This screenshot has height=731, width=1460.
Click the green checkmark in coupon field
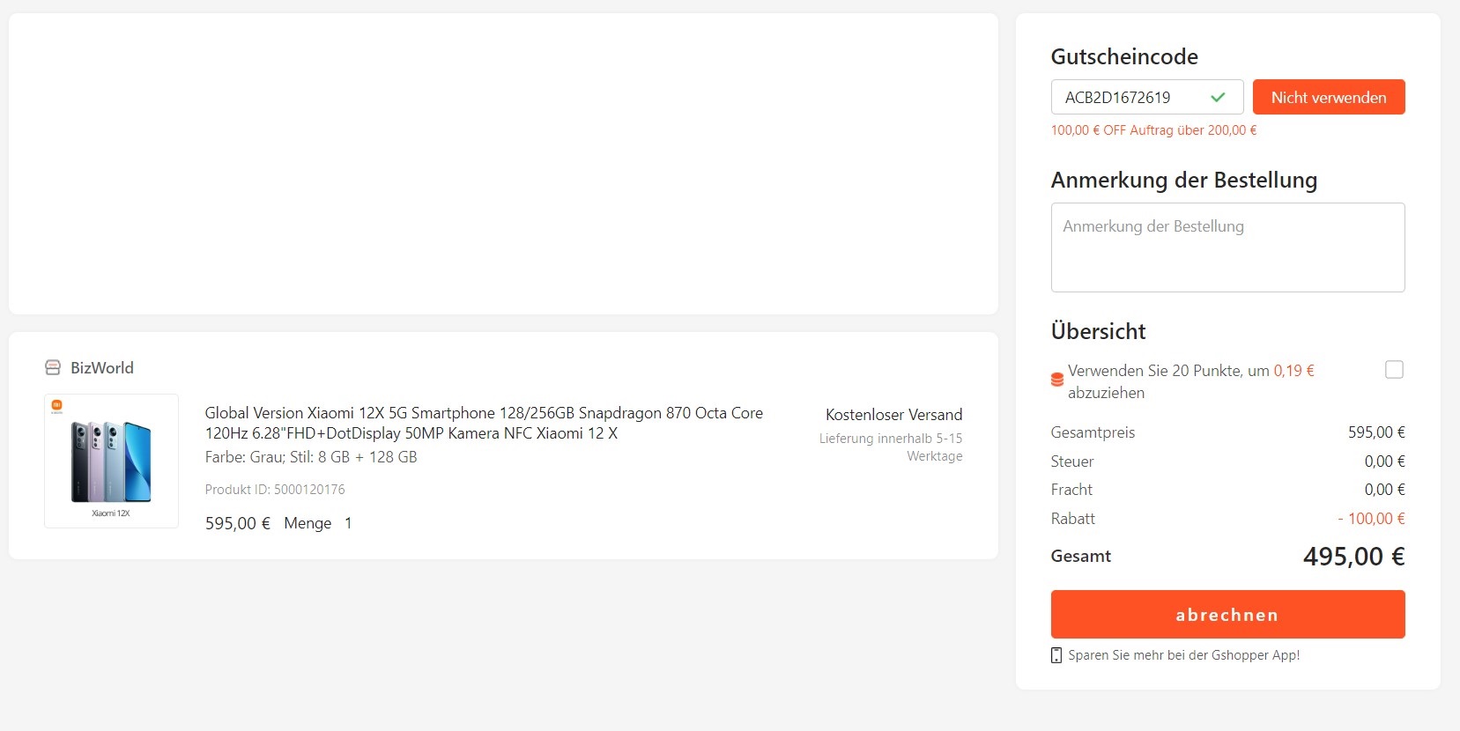tap(1218, 97)
